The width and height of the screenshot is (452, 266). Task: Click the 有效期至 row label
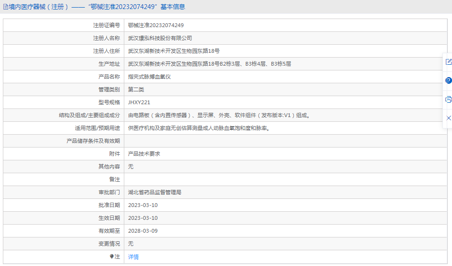click(109, 231)
